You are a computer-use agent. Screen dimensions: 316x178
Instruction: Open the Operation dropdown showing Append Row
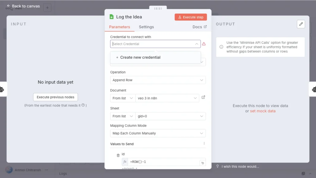point(158,80)
